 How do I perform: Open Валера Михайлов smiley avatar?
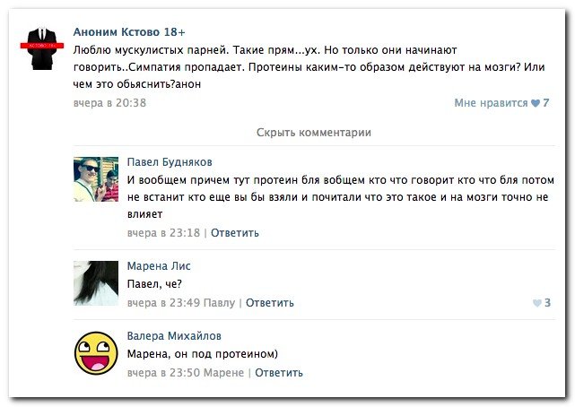[x=96, y=353]
